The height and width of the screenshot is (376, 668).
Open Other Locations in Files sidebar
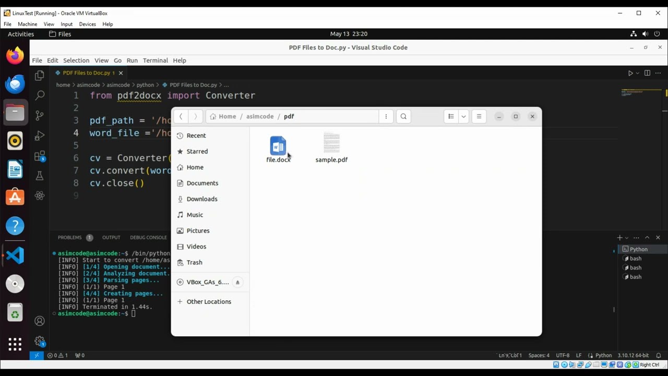210,302
